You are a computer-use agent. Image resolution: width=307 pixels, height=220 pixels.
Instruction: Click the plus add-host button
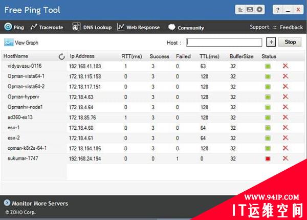tap(271, 42)
